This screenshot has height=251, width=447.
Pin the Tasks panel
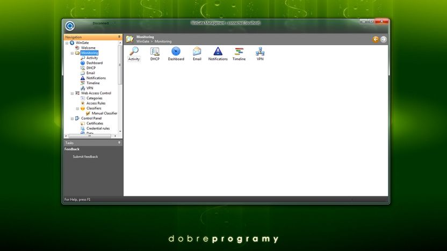(119, 143)
